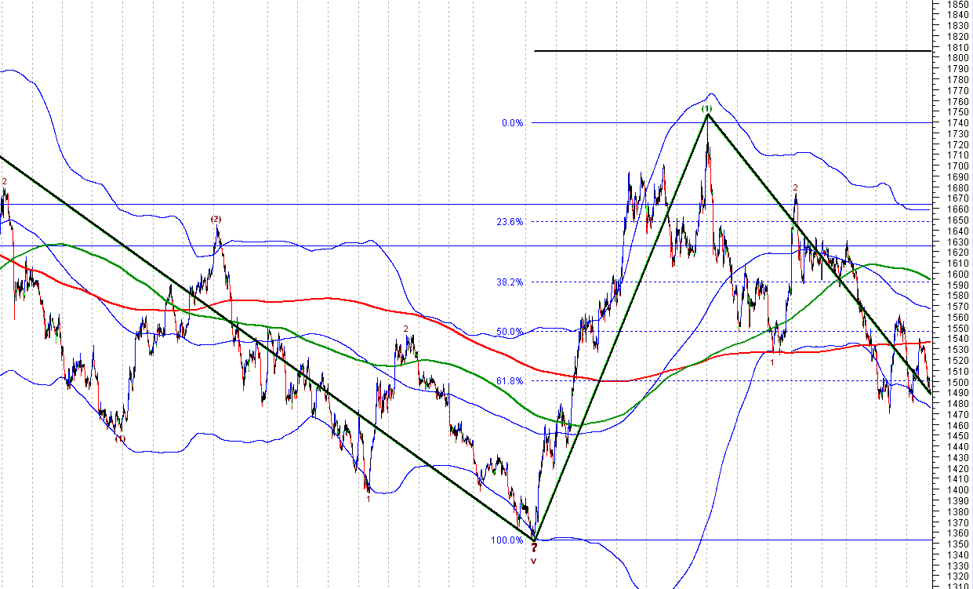Screen dimensions: 973x589
Task: Select the 1500 price axis label
Action: pos(957,382)
